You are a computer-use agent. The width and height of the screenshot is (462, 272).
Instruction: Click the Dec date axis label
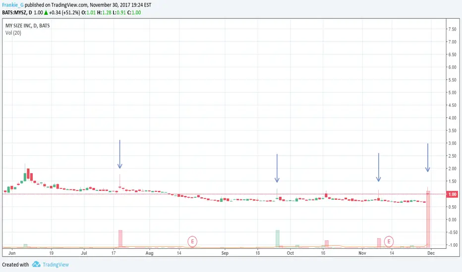pyautogui.click(x=431, y=253)
